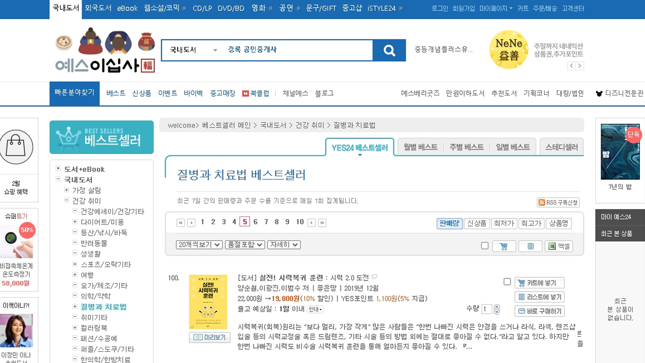This screenshot has width=645, height=363.
Task: Click the magnifying glass search button
Action: (389, 50)
